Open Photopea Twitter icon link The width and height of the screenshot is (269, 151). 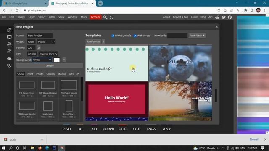pyautogui.click(x=224, y=17)
